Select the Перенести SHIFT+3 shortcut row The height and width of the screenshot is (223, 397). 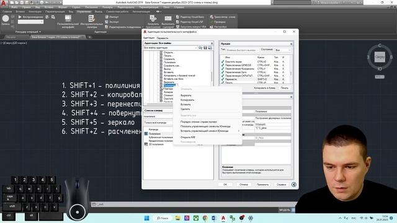pyautogui.click(x=255, y=79)
